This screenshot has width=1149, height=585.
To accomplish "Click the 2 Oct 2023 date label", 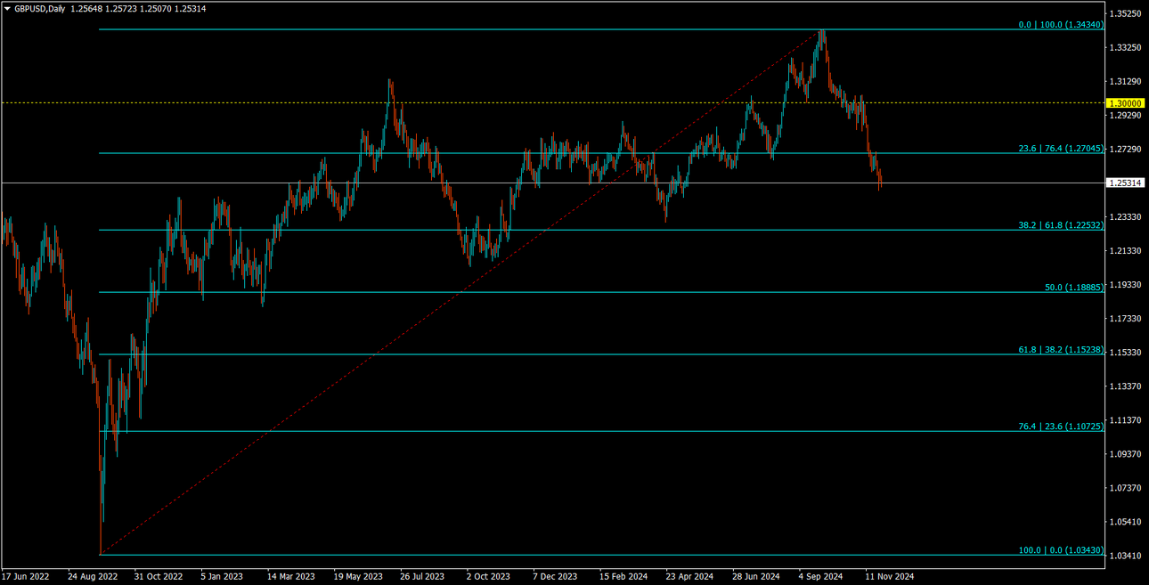I will pos(489,576).
